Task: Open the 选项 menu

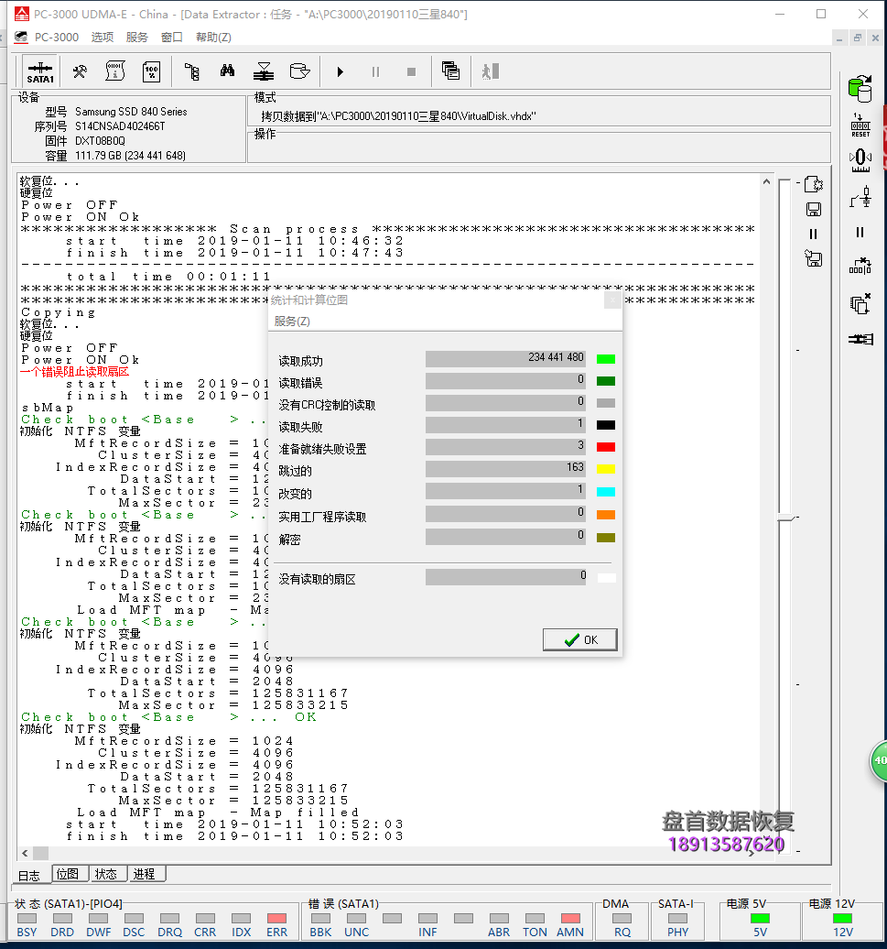Action: click(x=103, y=38)
